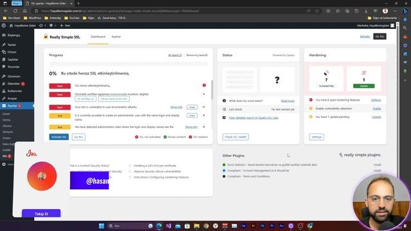
Task: Open the Genel settings submenu
Action: pos(6,114)
